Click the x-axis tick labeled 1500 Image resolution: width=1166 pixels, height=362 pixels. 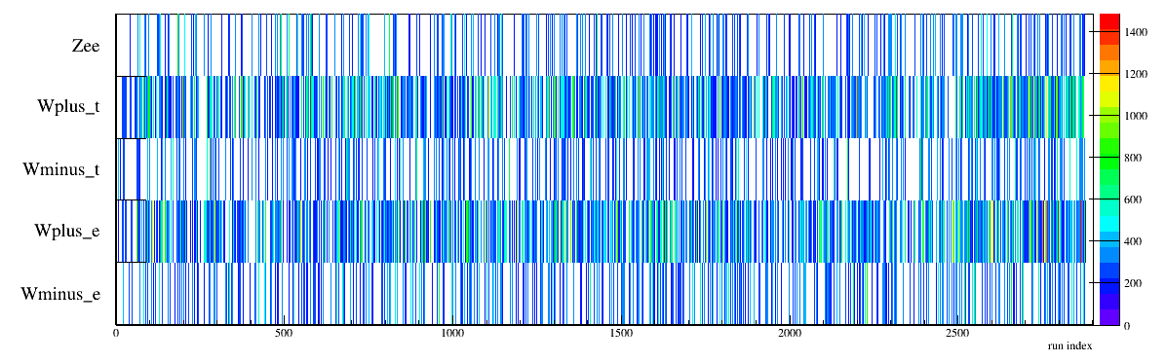pos(620,334)
